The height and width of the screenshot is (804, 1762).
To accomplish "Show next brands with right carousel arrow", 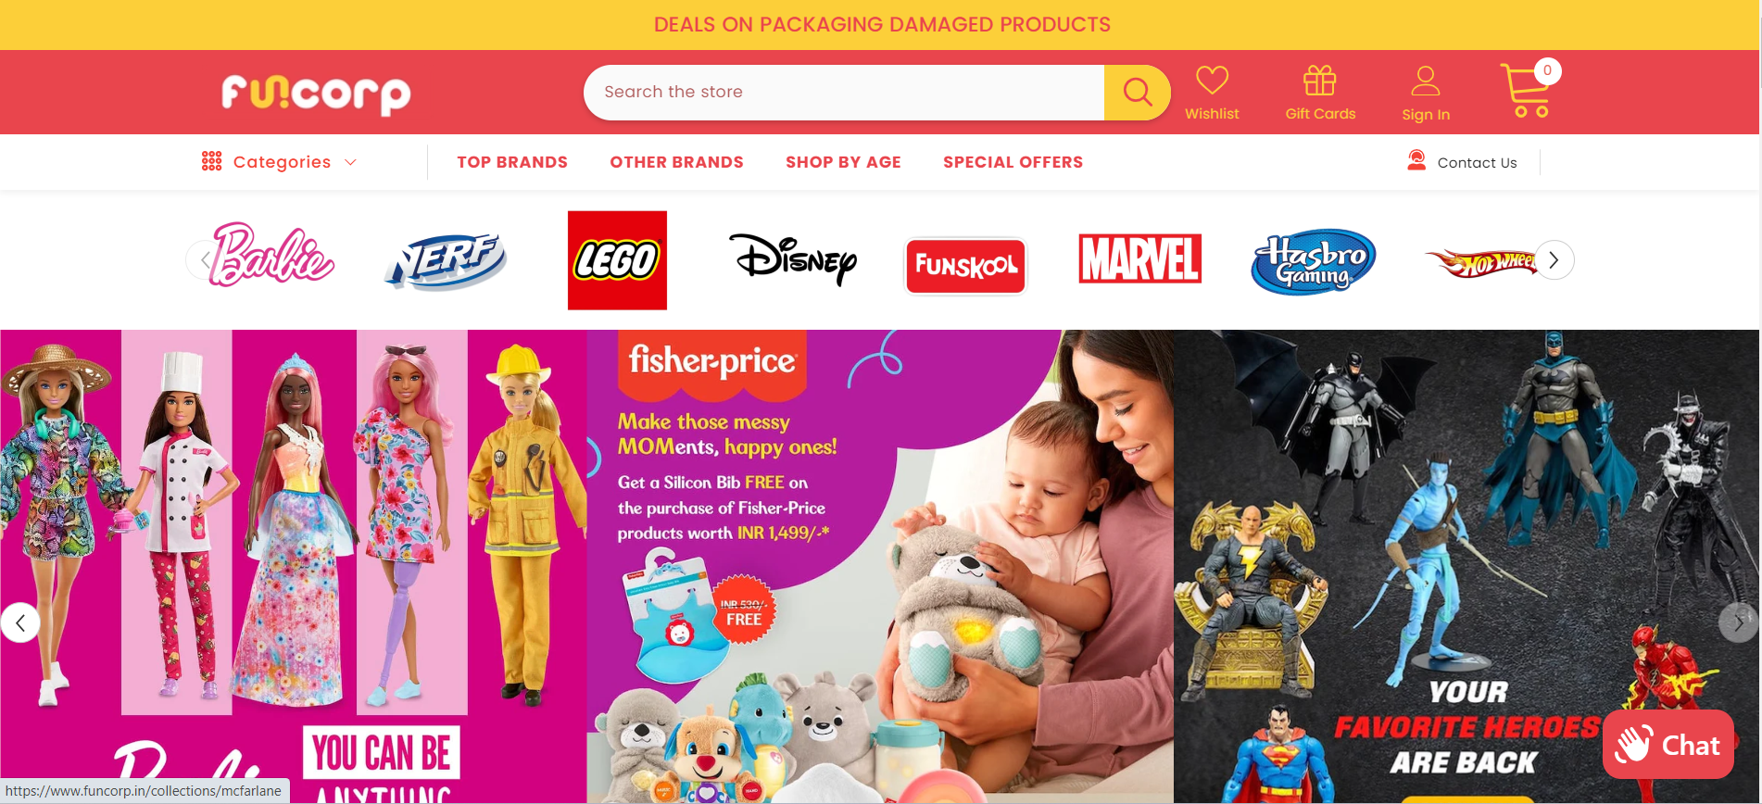I will pos(1554,260).
